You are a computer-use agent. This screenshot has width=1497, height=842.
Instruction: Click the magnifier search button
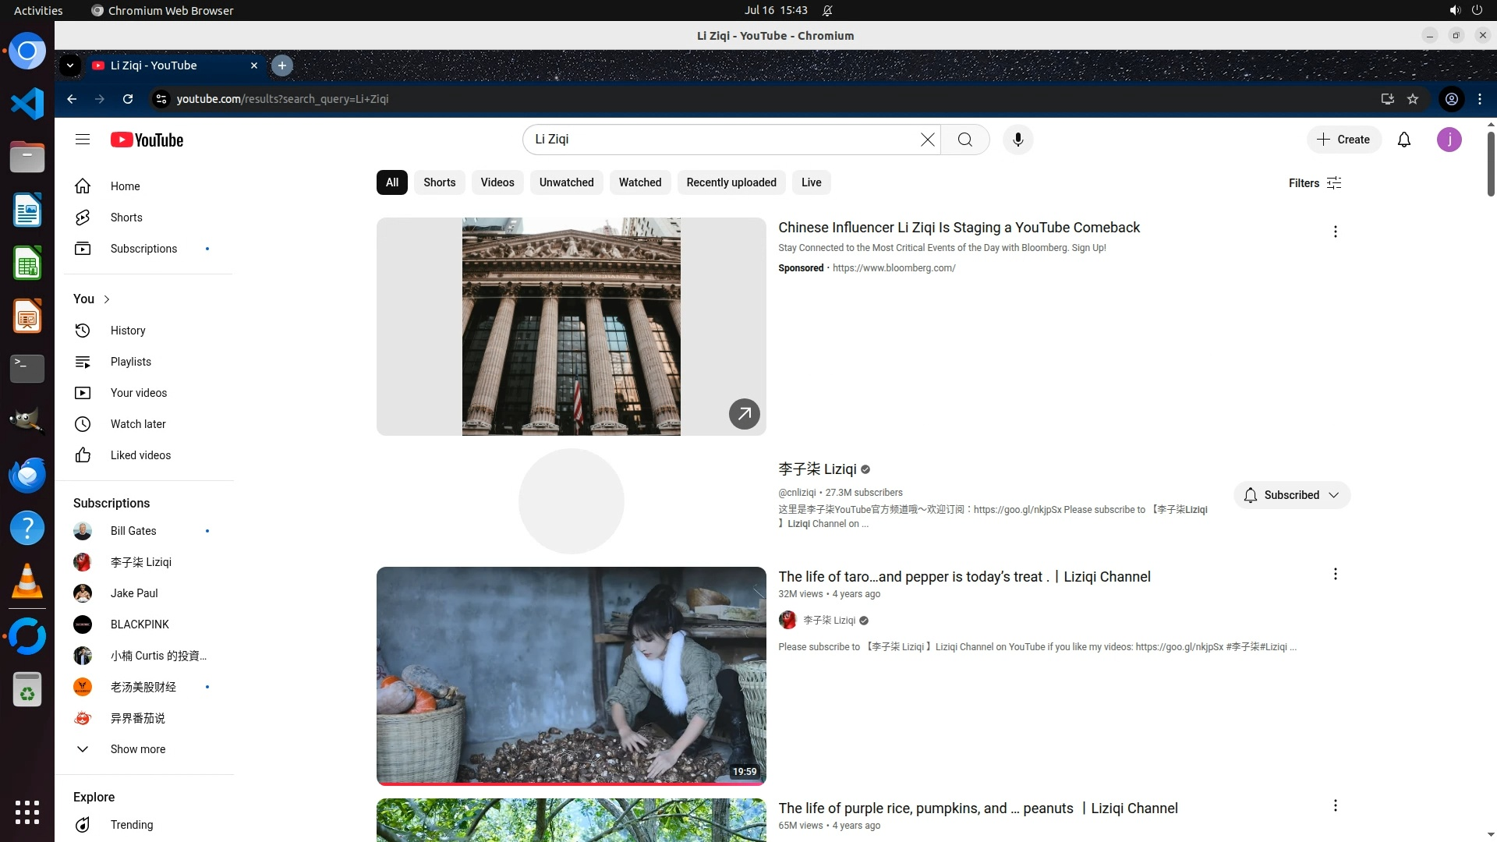[x=964, y=140]
